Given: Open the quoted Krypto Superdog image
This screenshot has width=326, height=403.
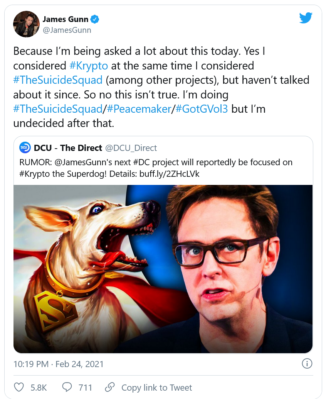Looking at the screenshot, I should (x=163, y=269).
